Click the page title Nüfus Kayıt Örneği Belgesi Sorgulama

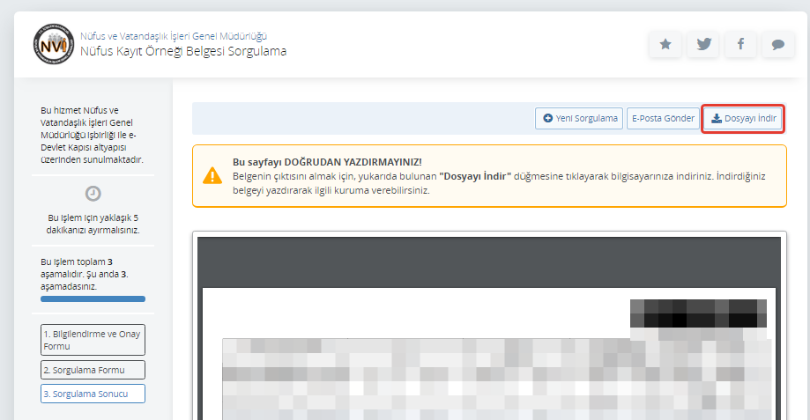tap(183, 51)
